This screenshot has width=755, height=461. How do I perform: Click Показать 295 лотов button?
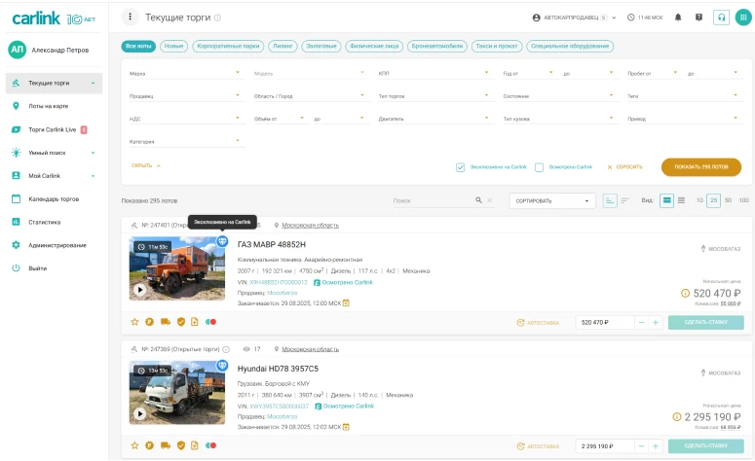click(x=700, y=166)
